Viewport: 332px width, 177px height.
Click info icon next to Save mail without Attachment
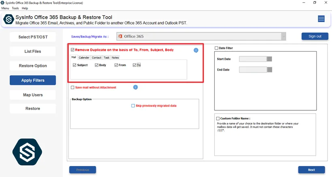(x=135, y=87)
